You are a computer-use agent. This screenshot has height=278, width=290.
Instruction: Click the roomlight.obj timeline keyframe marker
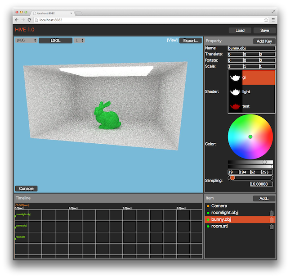tap(15, 216)
